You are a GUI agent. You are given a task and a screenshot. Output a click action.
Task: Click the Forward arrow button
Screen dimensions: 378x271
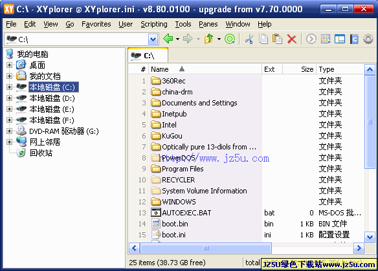pos(188,39)
